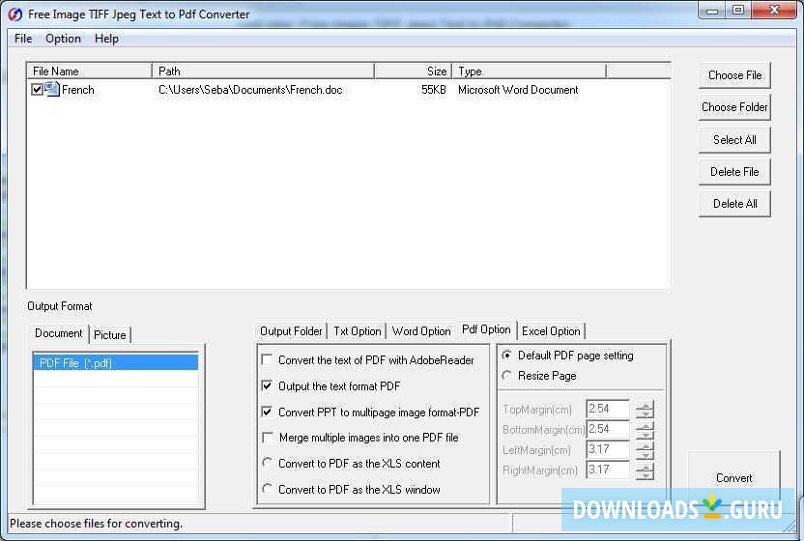Click the BottomMargin(cm) value field
804x541 pixels.
tap(608, 429)
